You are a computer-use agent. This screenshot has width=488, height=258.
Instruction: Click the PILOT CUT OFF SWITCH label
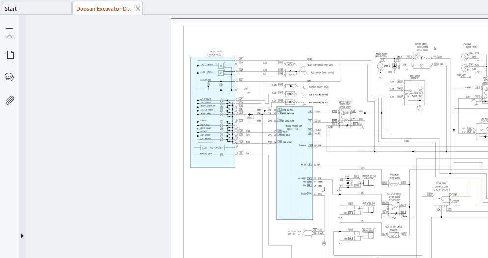(x=393, y=227)
